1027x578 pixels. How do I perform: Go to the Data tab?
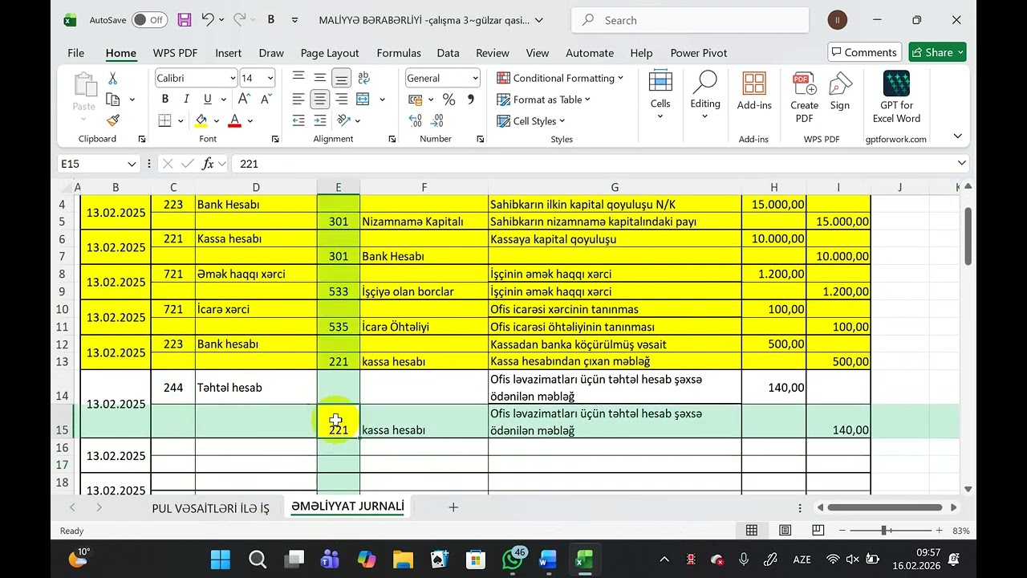(x=448, y=53)
